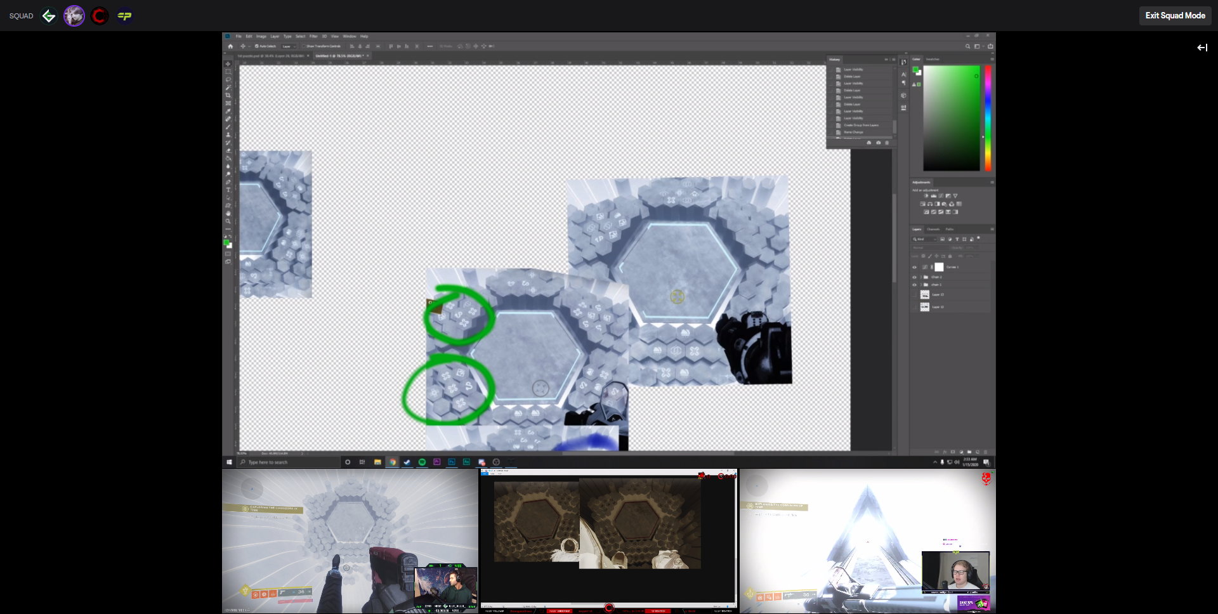
Task: Select the History Brush tool
Action: click(x=228, y=143)
